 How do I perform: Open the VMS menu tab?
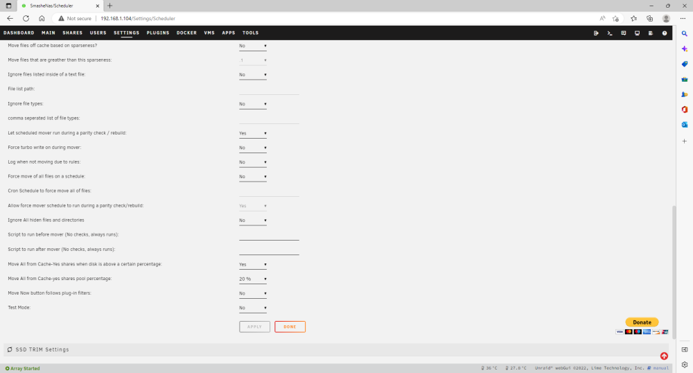(209, 33)
